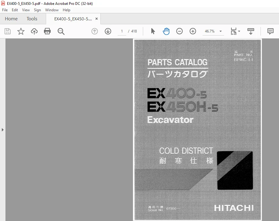Zoom out with the minus circle
The width and height of the screenshot is (279, 221).
click(x=179, y=31)
